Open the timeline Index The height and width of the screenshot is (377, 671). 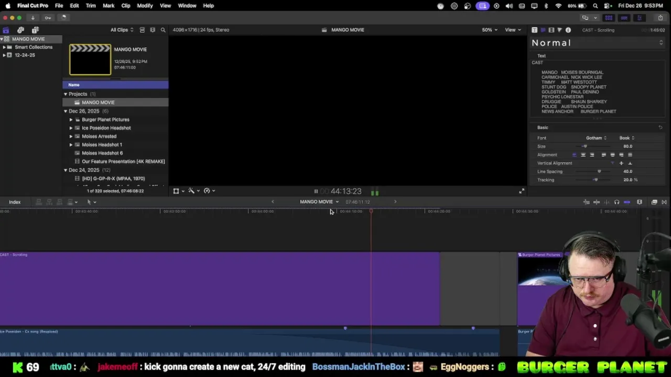click(15, 202)
